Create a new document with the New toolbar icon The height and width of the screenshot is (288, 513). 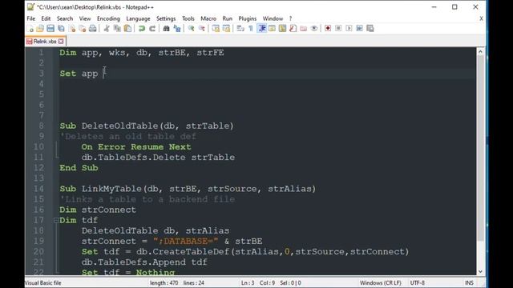click(x=30, y=29)
